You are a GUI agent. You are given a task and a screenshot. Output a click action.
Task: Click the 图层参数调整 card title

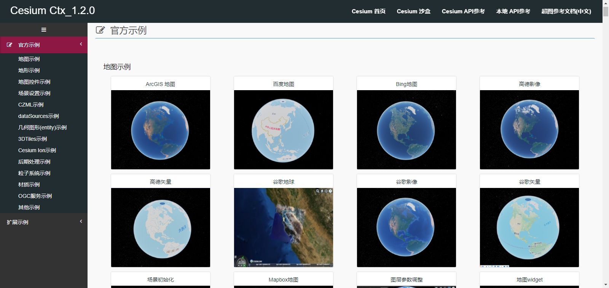pyautogui.click(x=407, y=280)
